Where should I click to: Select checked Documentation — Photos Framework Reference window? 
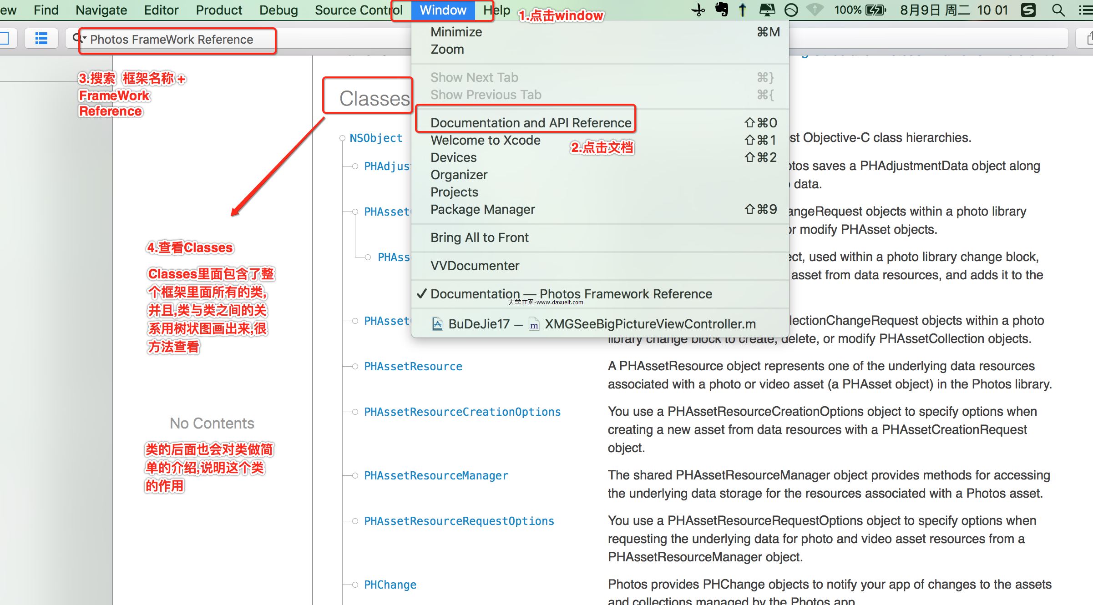click(571, 294)
